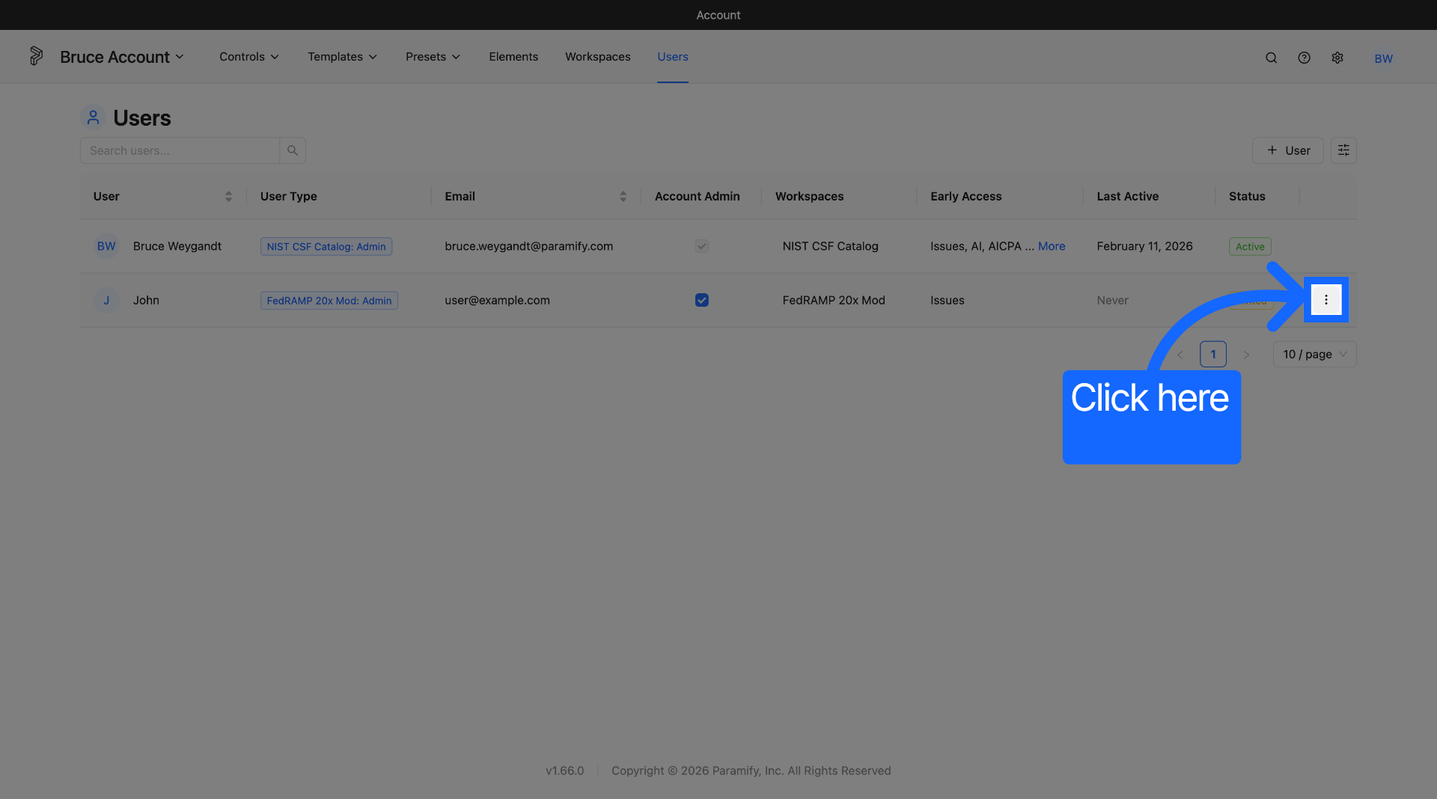
Task: Click the Active status badge
Action: click(x=1250, y=246)
